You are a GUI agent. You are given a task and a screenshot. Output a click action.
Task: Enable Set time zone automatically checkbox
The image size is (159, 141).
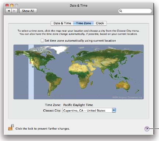coord(42,40)
